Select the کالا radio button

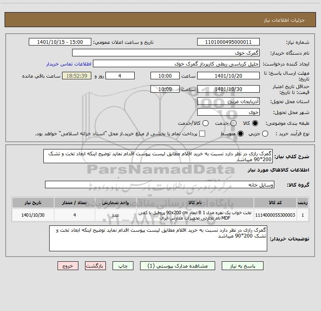255,123
